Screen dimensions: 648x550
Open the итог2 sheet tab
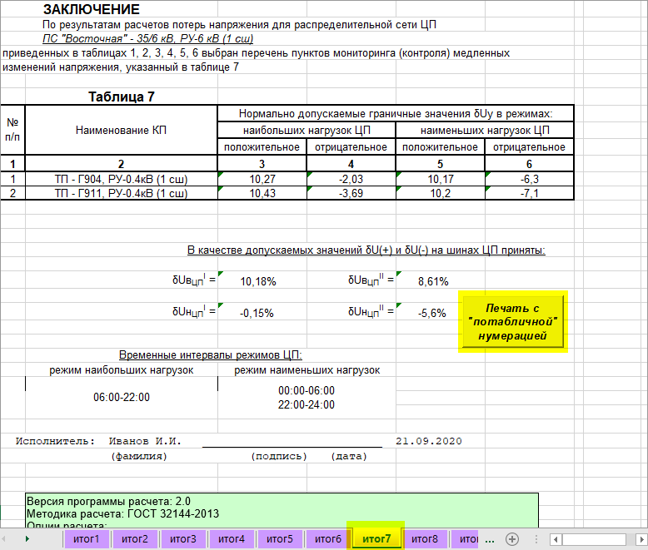coord(135,539)
